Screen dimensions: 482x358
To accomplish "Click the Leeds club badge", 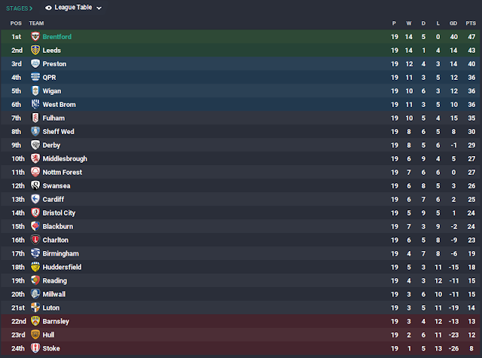I will (x=35, y=50).
